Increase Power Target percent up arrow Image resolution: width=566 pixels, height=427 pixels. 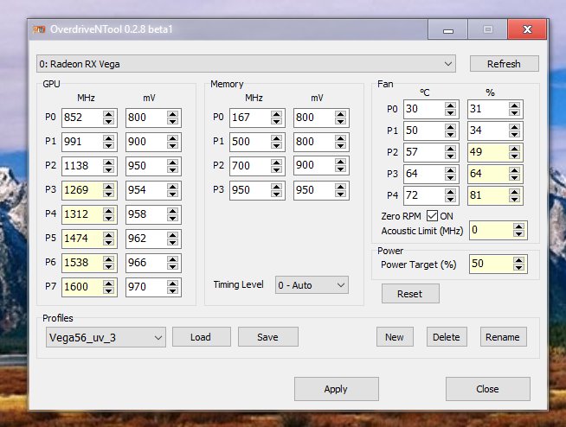pyautogui.click(x=518, y=260)
